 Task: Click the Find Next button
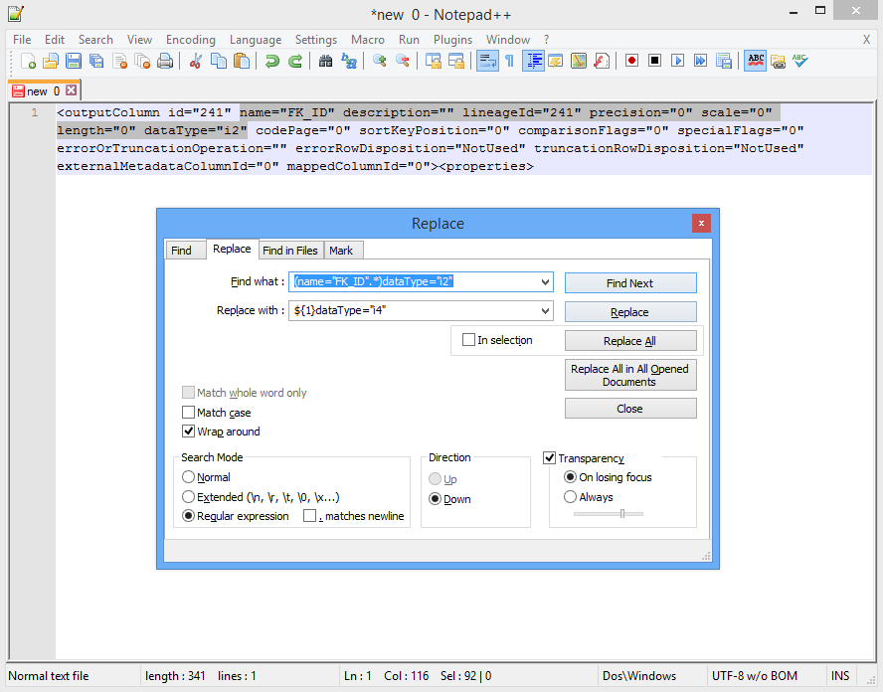point(630,283)
